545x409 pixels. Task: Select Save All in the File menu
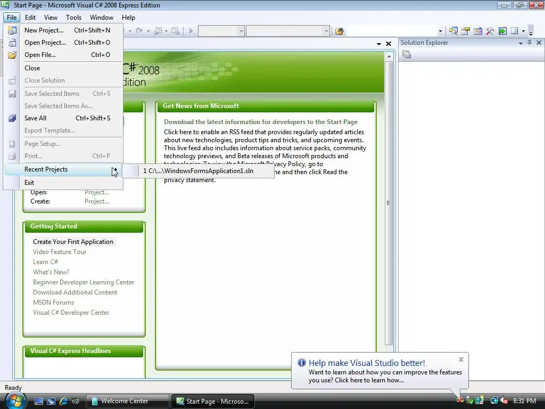point(64,118)
